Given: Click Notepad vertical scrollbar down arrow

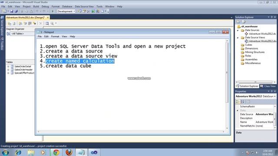Looking at the screenshot, I should [227, 128].
